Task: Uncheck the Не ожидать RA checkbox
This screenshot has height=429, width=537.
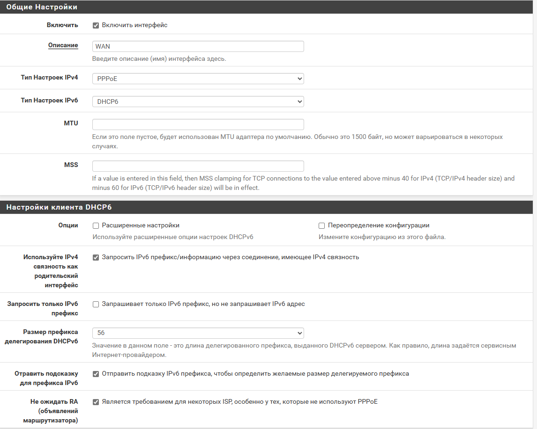Action: coord(96,402)
